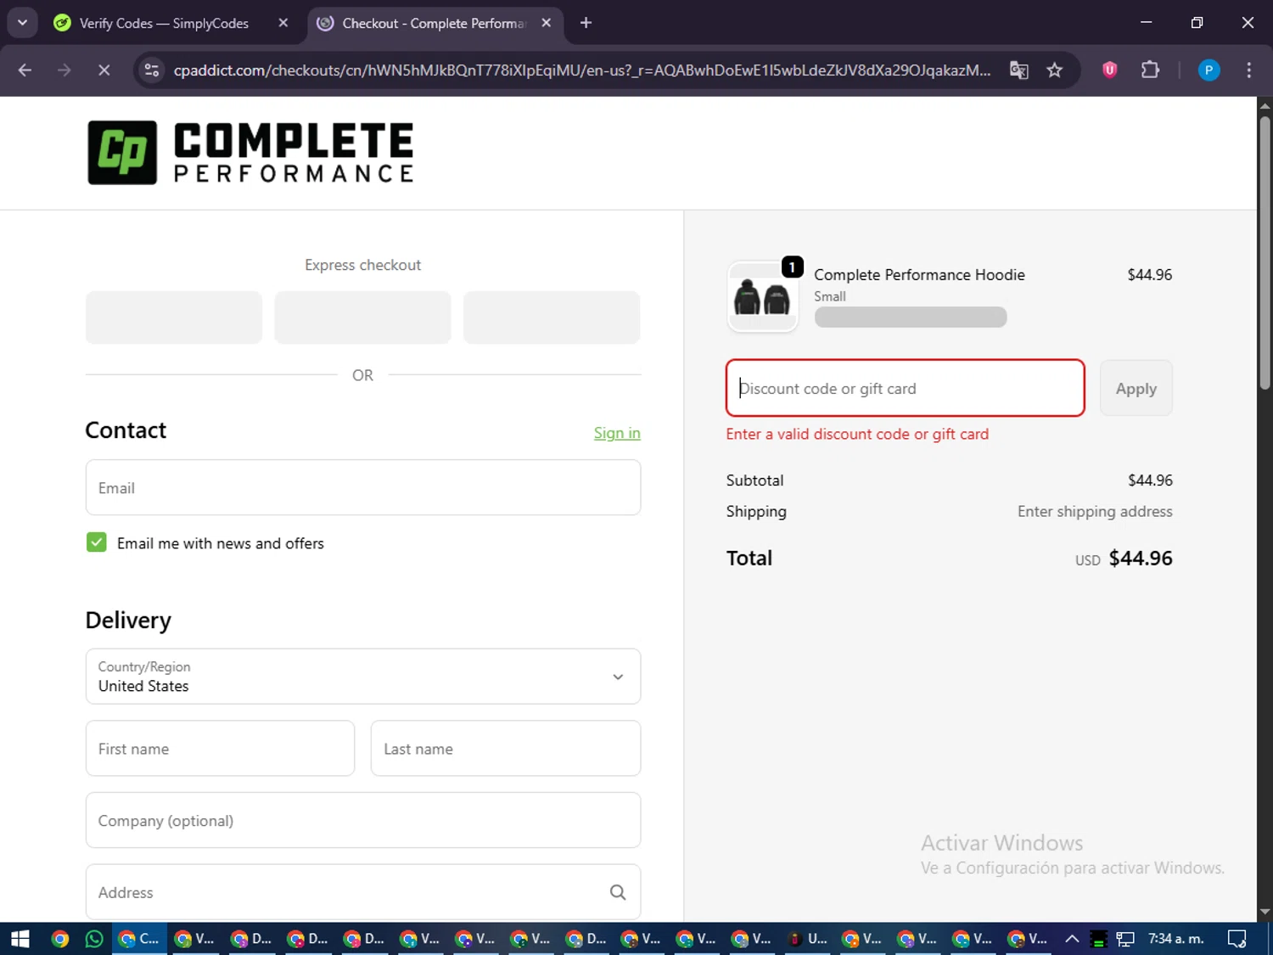The height and width of the screenshot is (955, 1273).
Task: Open a new browser tab
Action: click(586, 23)
